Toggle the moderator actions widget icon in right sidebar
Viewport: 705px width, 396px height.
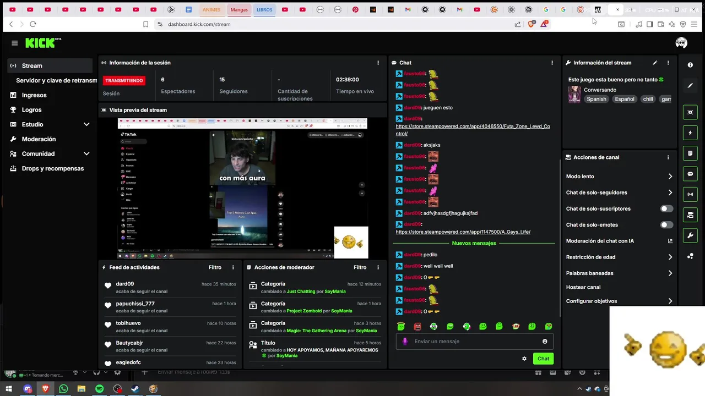pyautogui.click(x=690, y=215)
